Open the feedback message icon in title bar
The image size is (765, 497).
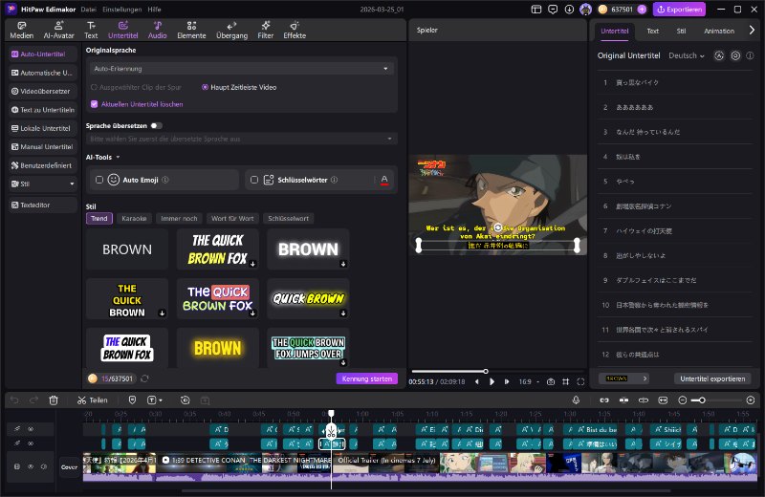click(x=553, y=10)
